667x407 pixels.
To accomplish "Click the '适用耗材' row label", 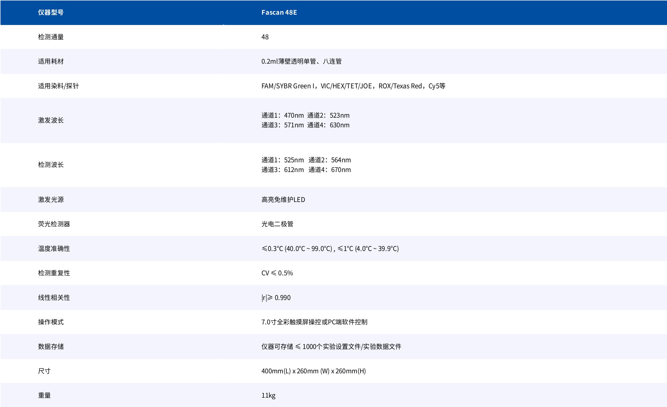I will tap(51, 61).
